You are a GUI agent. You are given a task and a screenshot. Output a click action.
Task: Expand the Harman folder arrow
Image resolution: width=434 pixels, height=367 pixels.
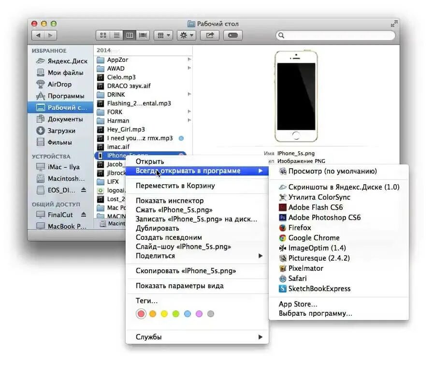pyautogui.click(x=189, y=120)
